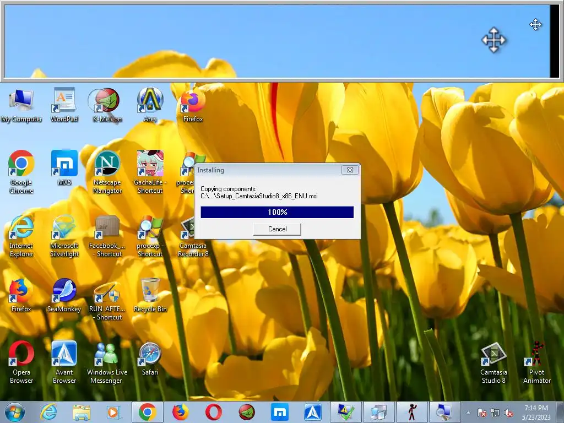Image resolution: width=564 pixels, height=423 pixels.
Task: Click the small move handle in the frame corner
Action: (x=535, y=24)
